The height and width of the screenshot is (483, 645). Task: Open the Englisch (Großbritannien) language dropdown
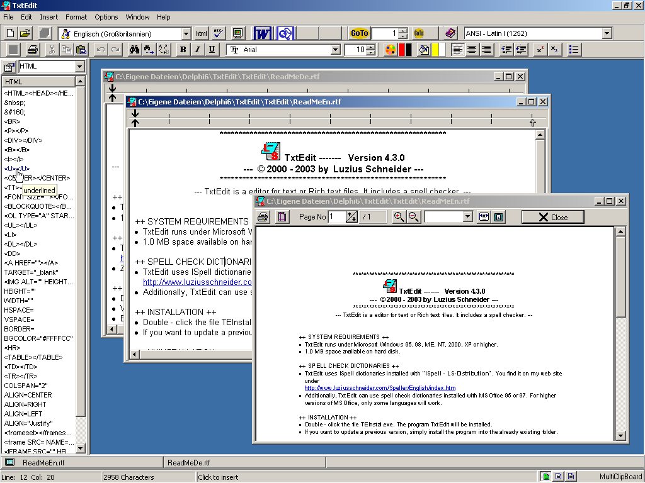click(186, 34)
